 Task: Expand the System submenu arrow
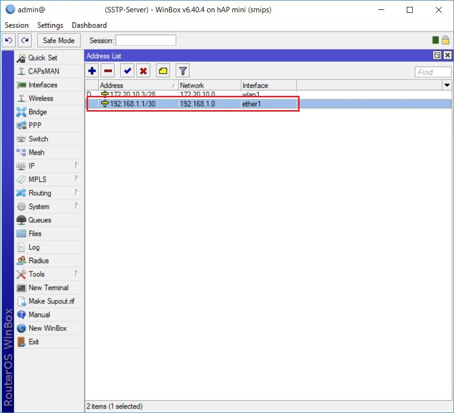(x=77, y=206)
